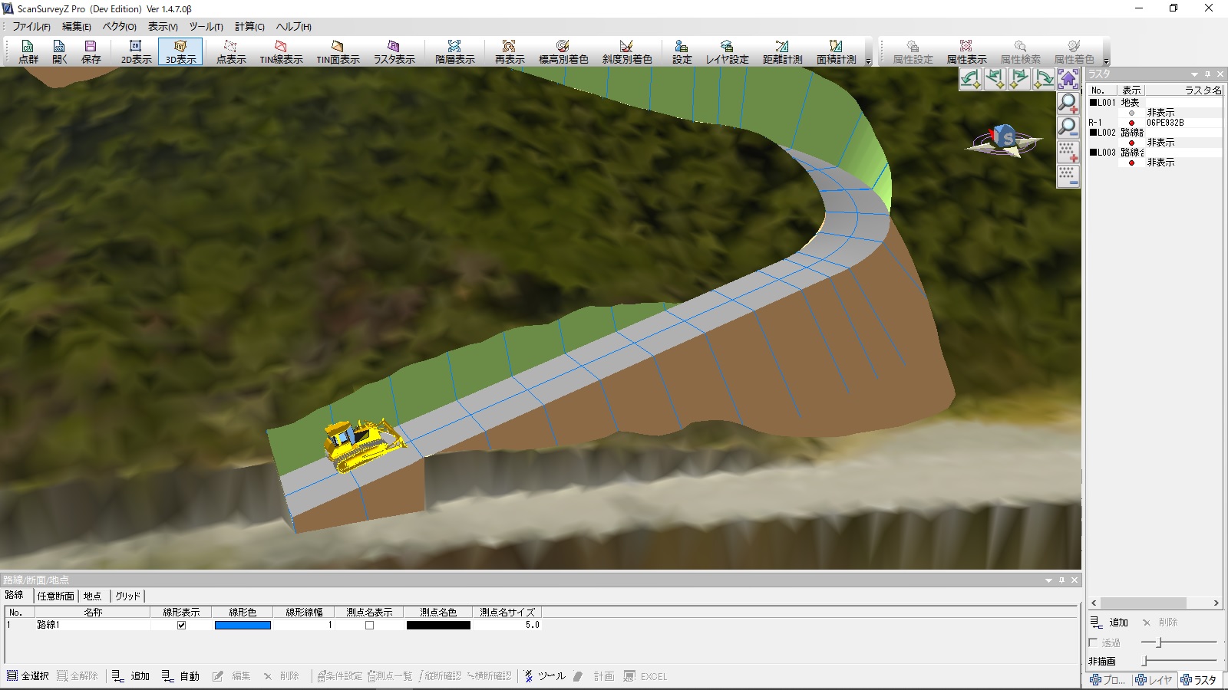Toggle 点表示 point display
1228x690 pixels.
coord(230,51)
